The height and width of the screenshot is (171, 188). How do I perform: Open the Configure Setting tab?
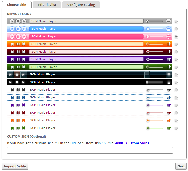(81, 5)
